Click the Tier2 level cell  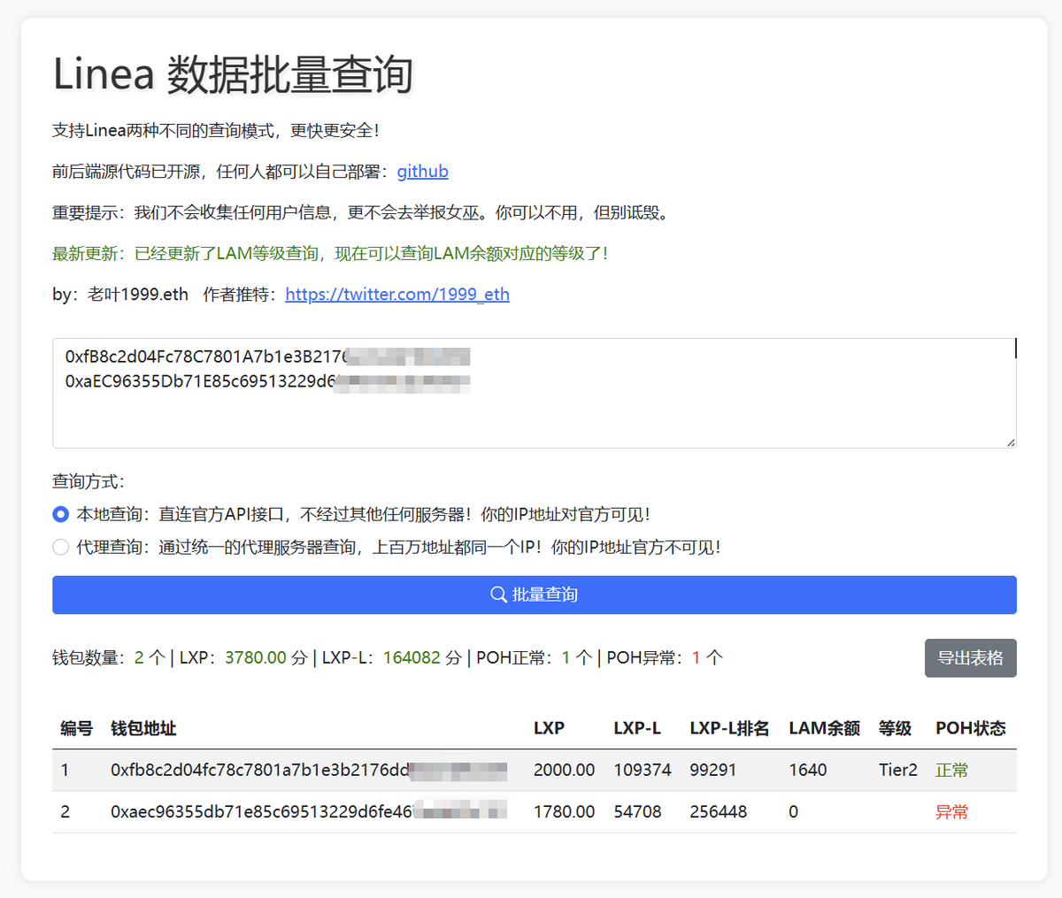pos(898,770)
